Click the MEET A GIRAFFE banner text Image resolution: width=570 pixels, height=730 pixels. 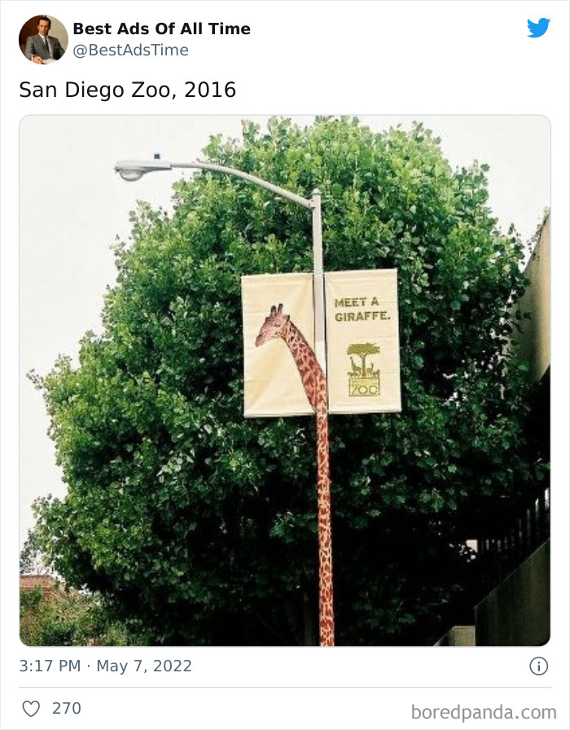pyautogui.click(x=362, y=310)
